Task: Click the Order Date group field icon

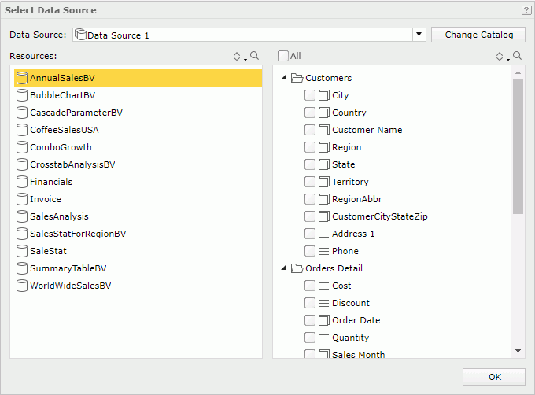Action: [324, 320]
